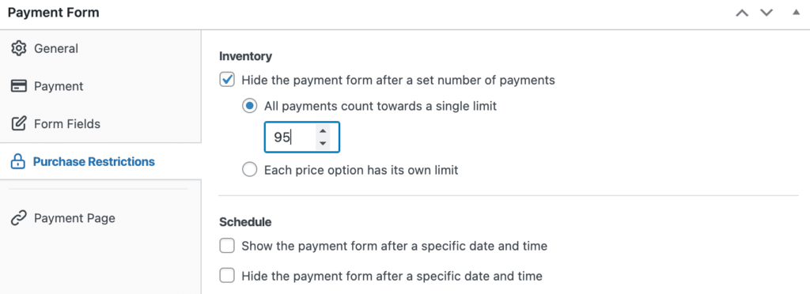Select All payments count towards single limit
810x294 pixels.
click(x=249, y=106)
